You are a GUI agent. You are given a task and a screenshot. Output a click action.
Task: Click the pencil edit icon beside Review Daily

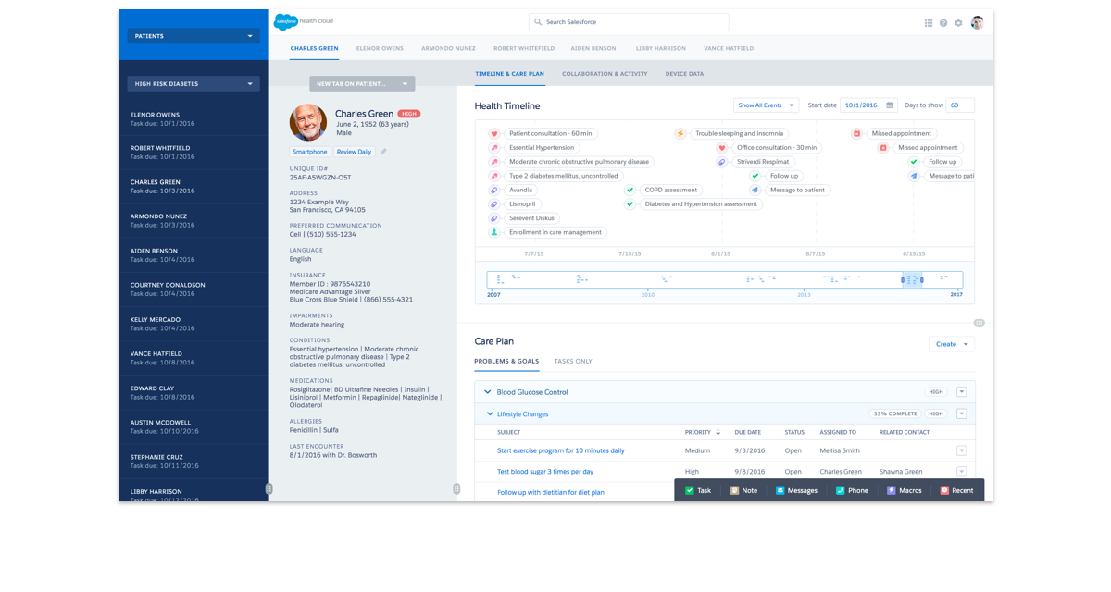tap(383, 152)
